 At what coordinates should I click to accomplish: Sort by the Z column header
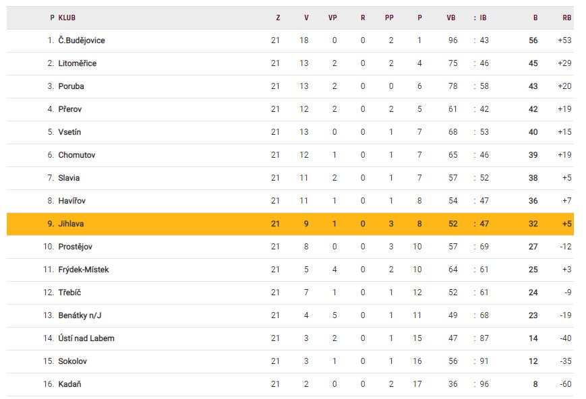(277, 18)
